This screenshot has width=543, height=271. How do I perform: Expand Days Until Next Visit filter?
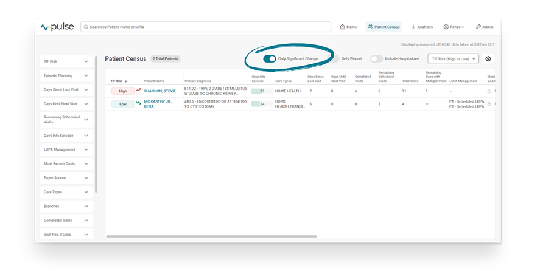[x=66, y=104]
